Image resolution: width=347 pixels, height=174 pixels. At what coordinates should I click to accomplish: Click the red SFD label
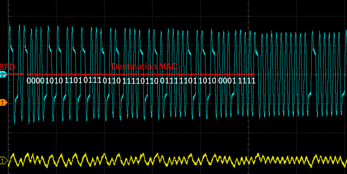[x=7, y=67]
